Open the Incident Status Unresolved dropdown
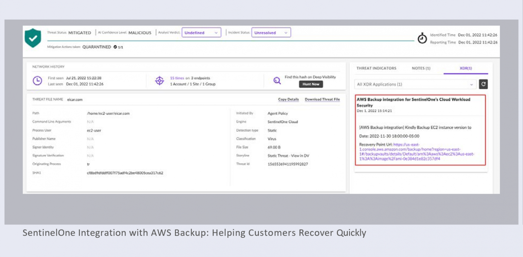This screenshot has width=523, height=257. coord(271,33)
